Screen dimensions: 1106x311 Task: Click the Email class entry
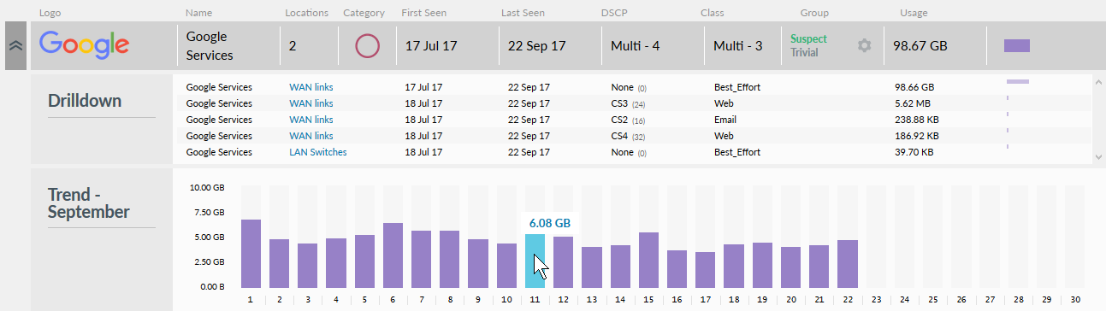tap(725, 120)
